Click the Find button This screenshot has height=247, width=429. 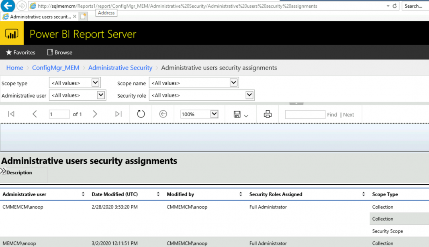332,114
